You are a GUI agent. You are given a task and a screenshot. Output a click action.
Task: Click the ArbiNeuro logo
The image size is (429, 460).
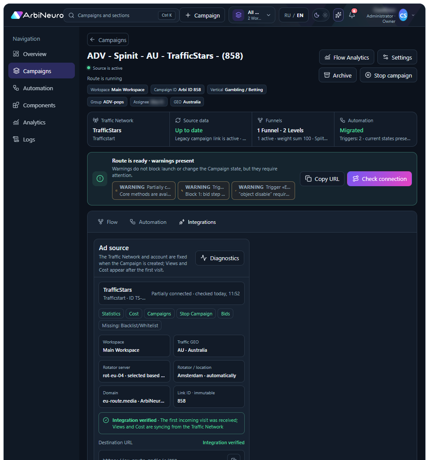coord(37,15)
